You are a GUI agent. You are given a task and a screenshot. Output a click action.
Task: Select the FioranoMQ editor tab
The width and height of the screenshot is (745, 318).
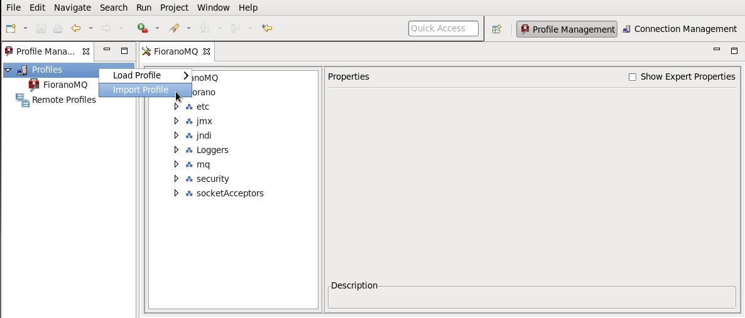tap(175, 51)
